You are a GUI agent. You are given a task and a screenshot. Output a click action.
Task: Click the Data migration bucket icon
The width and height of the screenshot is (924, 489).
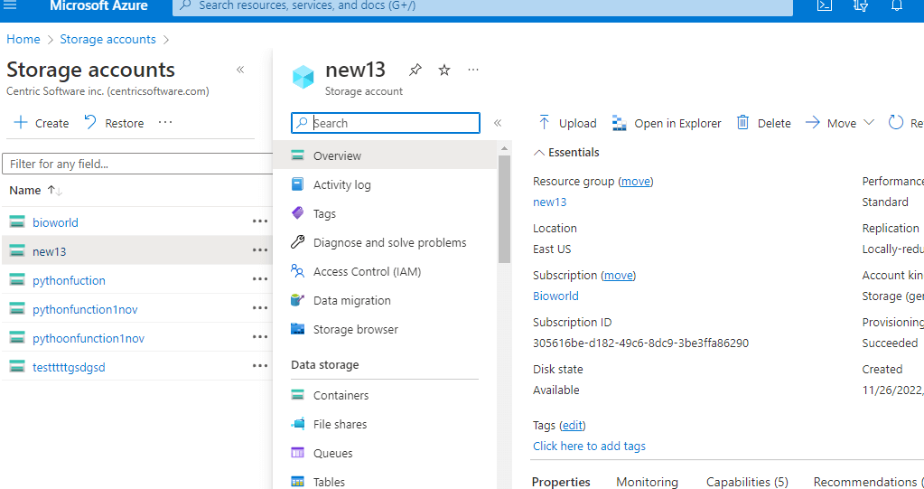297,300
